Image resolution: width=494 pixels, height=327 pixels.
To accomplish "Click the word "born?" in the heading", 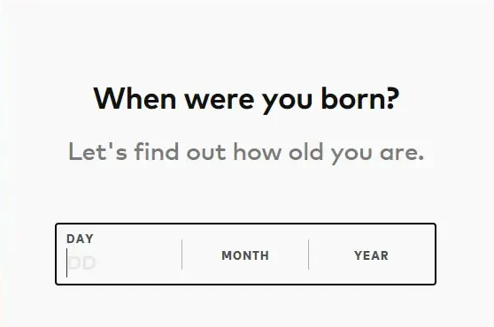I will point(360,98).
